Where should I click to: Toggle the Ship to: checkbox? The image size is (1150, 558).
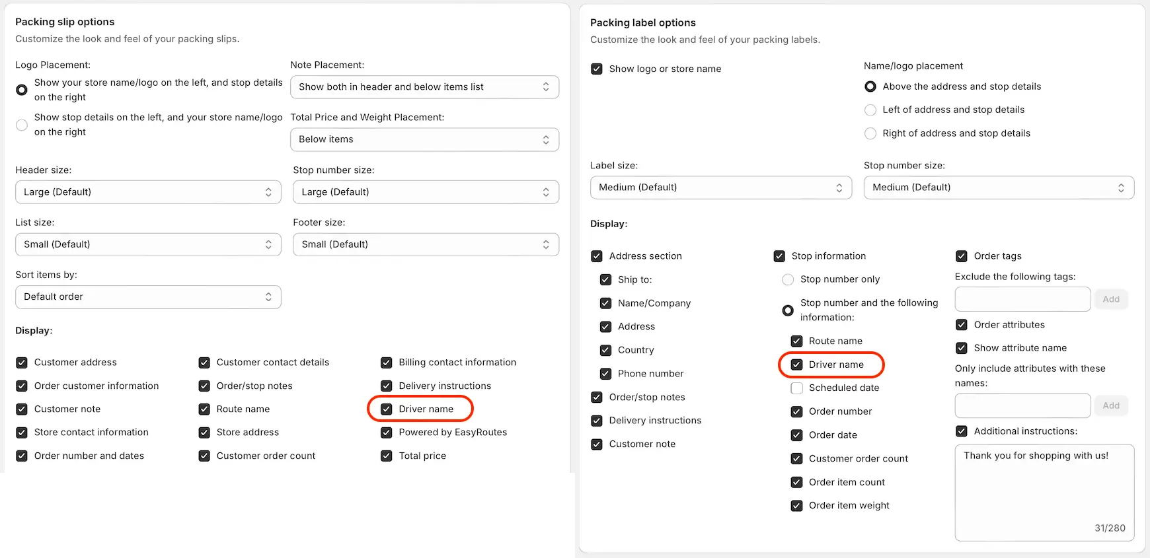pos(605,280)
